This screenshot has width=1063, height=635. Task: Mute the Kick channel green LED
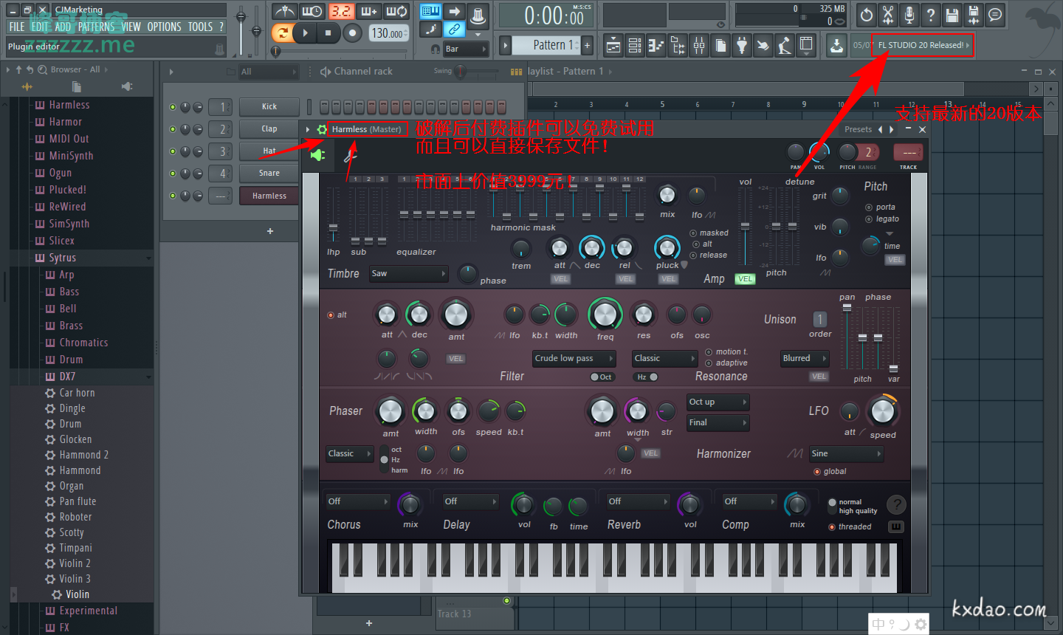173,107
